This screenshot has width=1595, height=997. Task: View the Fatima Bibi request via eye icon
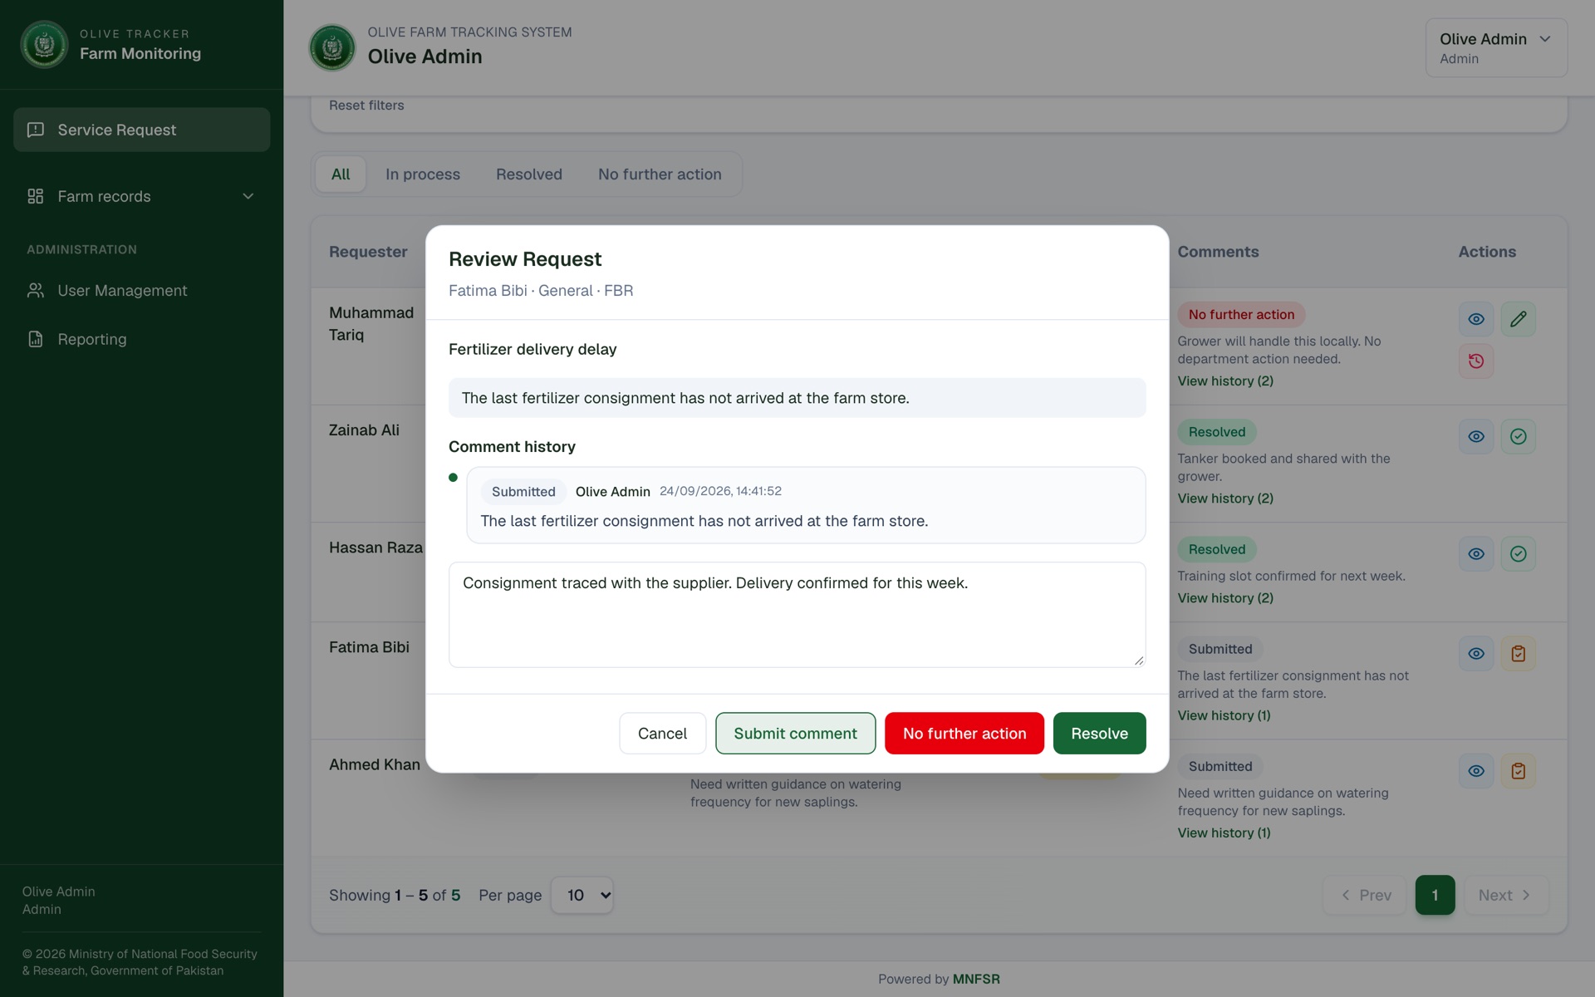1476,653
